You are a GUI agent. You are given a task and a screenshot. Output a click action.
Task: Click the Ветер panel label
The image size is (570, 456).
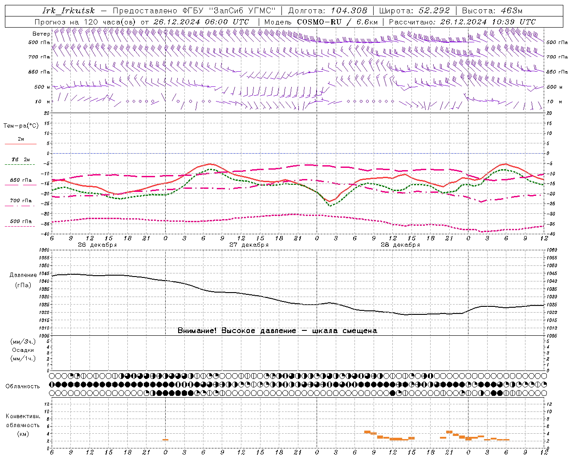click(41, 34)
